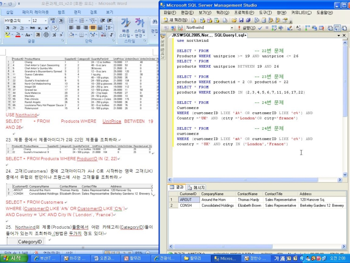Screen dimensions: 350x263
Task: Open the Help (도움말) menu in SSMS
Action: (x=325, y=13)
